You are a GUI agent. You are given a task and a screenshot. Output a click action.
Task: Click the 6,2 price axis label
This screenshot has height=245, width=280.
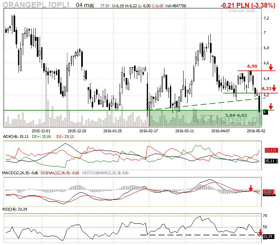tap(266, 95)
